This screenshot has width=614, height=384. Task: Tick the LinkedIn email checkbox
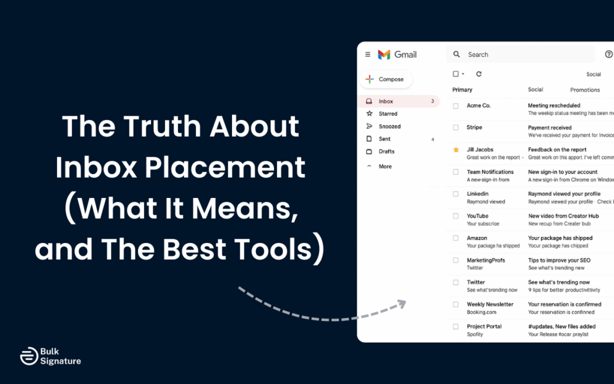click(455, 194)
